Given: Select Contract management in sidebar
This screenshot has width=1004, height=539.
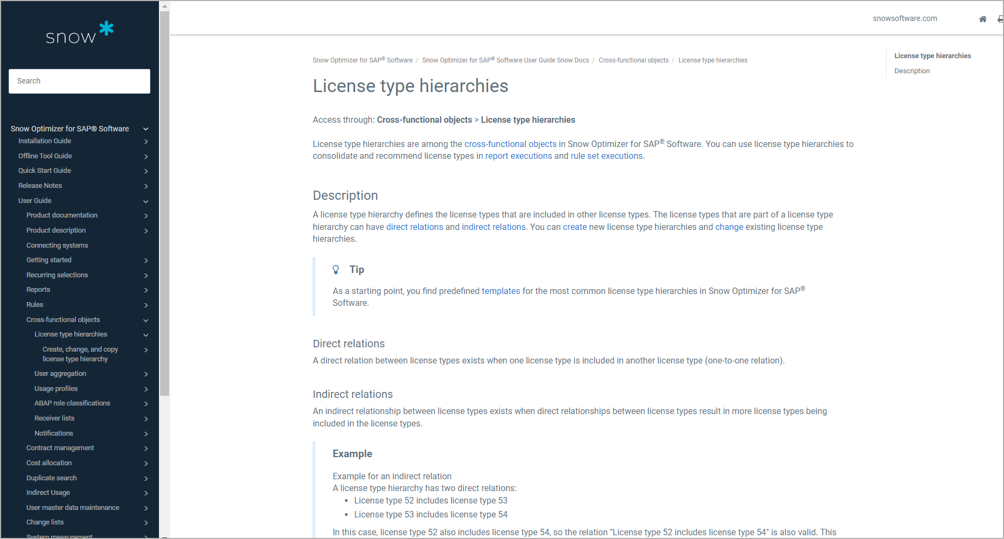Looking at the screenshot, I should point(60,448).
